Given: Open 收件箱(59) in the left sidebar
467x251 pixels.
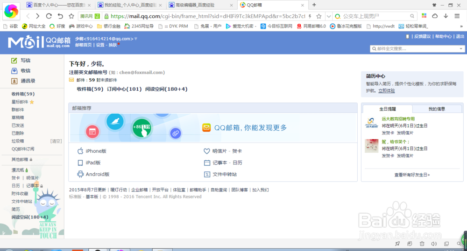Looking at the screenshot, I should pos(23,94).
